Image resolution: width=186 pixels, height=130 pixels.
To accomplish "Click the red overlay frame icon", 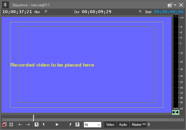I will 4,125.
